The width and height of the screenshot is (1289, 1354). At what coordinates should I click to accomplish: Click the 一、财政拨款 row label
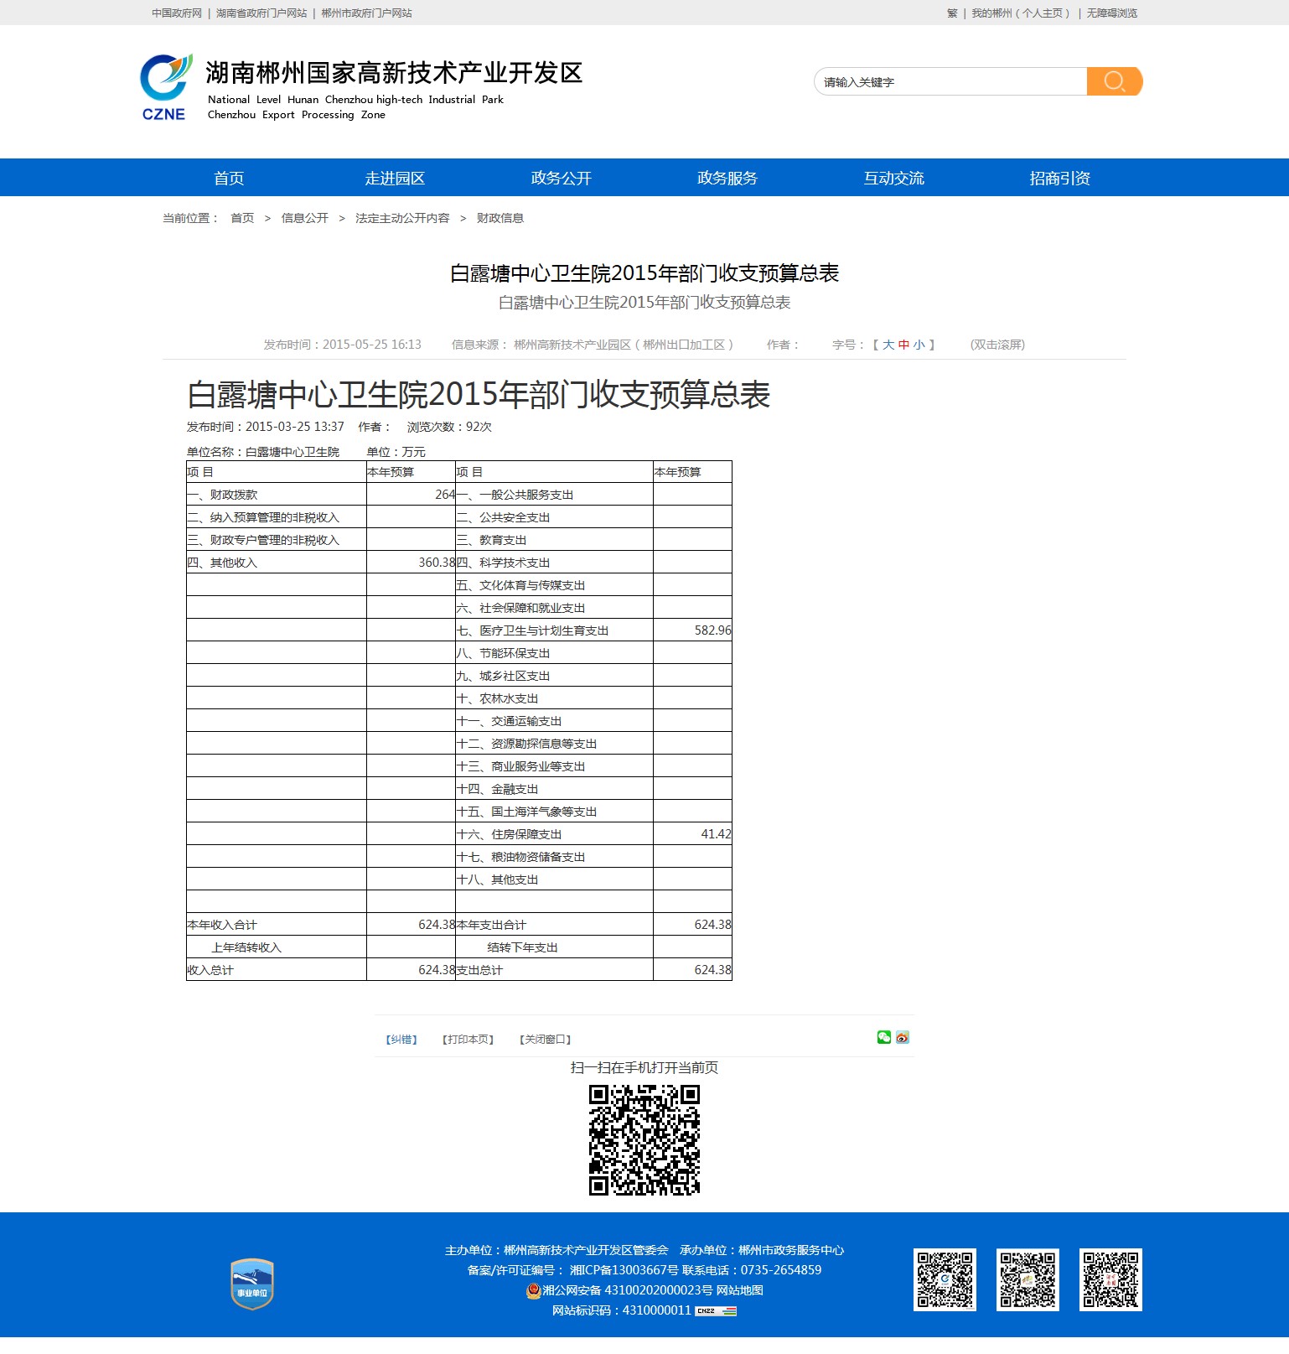coord(222,495)
